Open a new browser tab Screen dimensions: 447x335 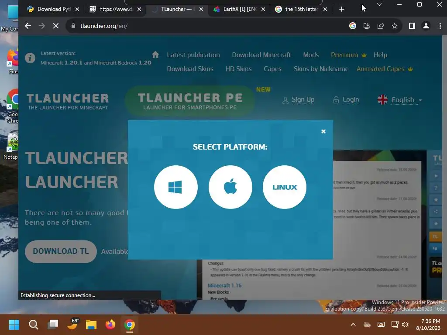pos(341,9)
